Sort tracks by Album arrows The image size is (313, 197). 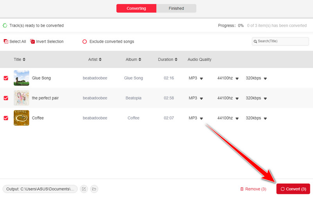pyautogui.click(x=140, y=60)
